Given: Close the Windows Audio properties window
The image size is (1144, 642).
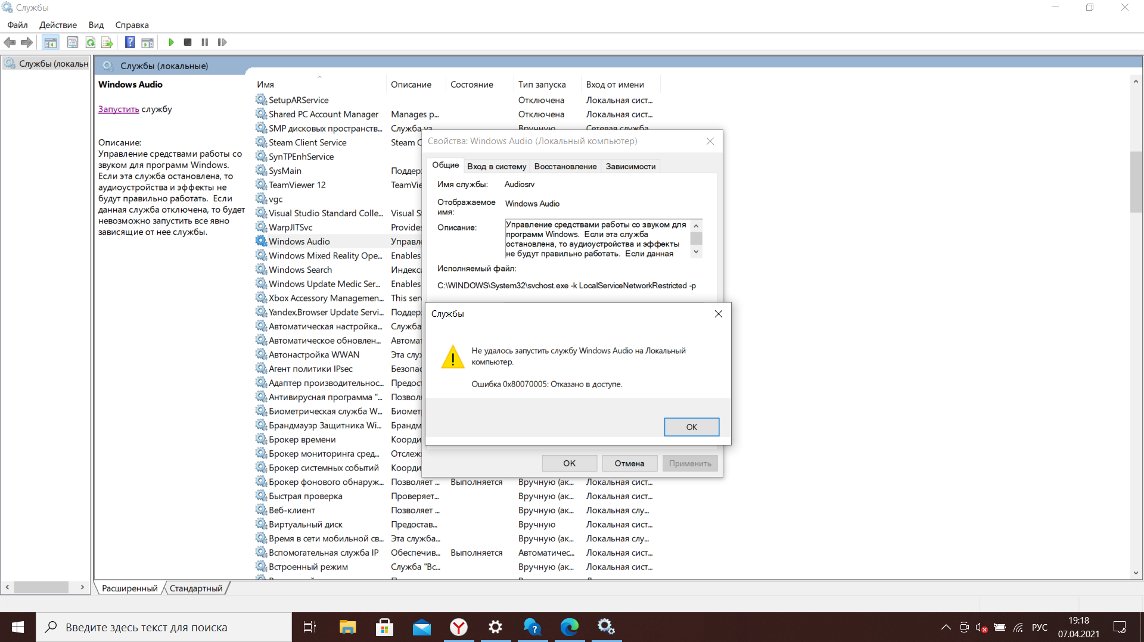Looking at the screenshot, I should coord(710,141).
